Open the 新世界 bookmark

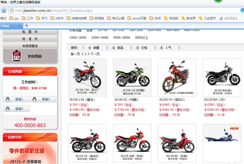click(x=188, y=18)
